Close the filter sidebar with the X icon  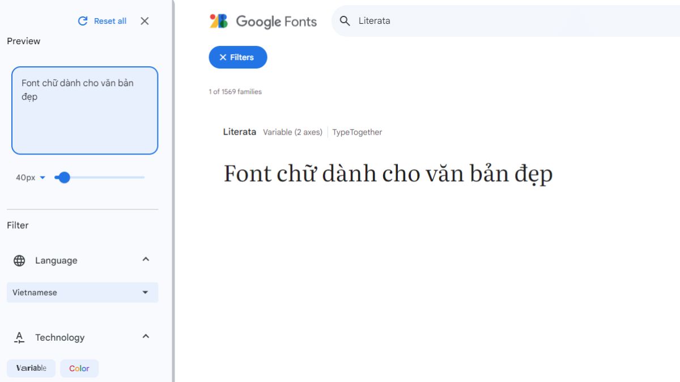[144, 21]
